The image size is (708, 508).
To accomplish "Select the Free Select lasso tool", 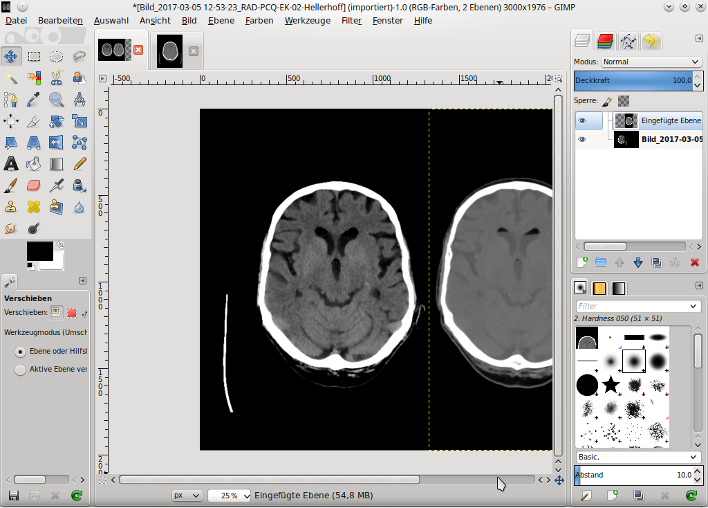I will [79, 57].
